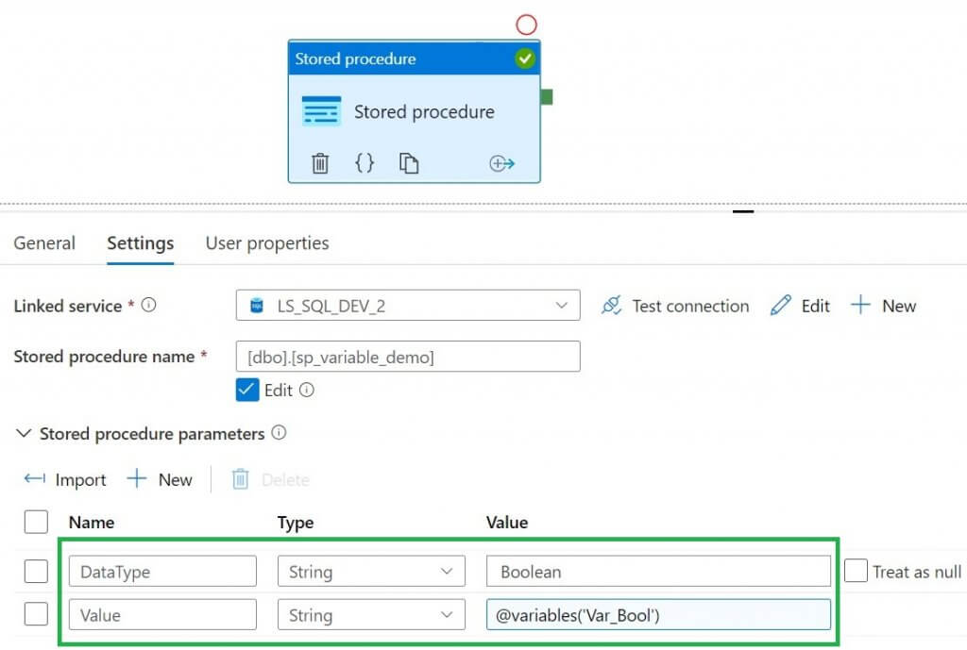The image size is (967, 650).
Task: Open the User properties tab
Action: click(x=267, y=242)
